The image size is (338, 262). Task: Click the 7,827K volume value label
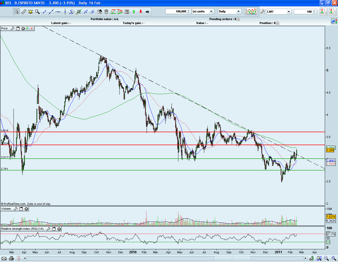(331, 217)
